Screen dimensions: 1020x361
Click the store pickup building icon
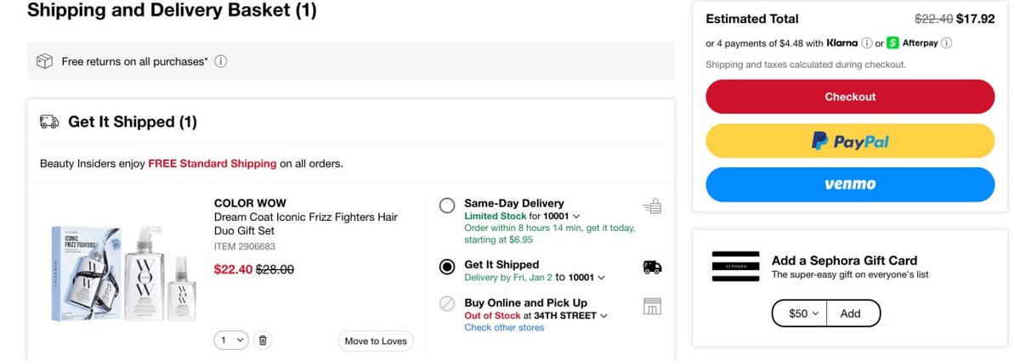[652, 307]
